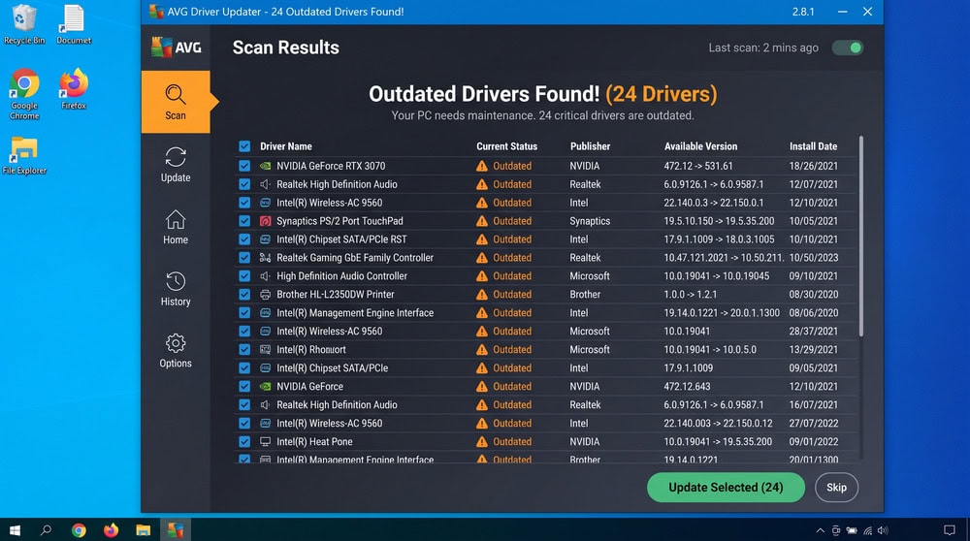Click chip icon of Intel(R) Chipset SATA/PCIe RST

pyautogui.click(x=266, y=239)
